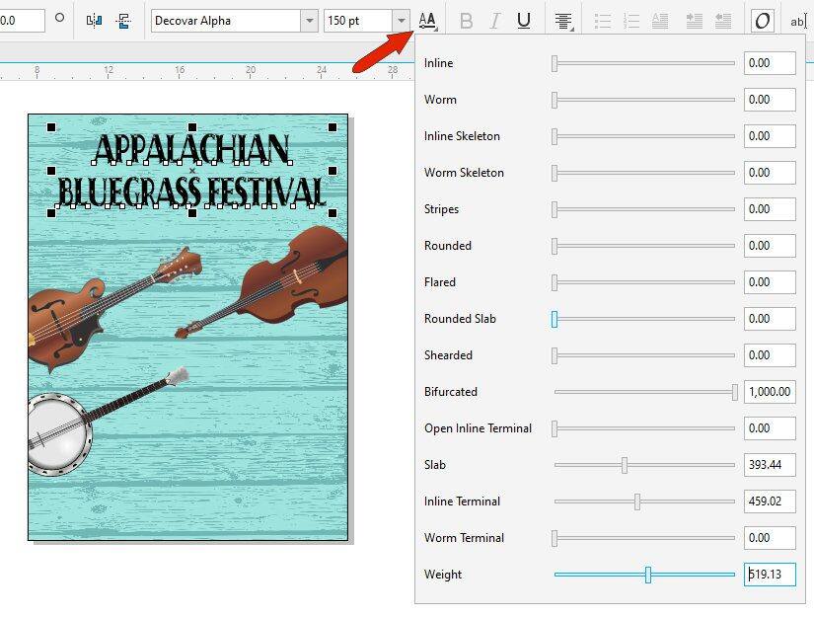Click inside the Slab value field

click(769, 464)
